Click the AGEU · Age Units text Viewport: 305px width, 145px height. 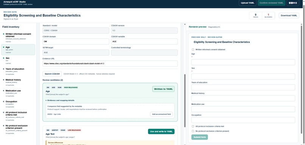click(x=54, y=114)
